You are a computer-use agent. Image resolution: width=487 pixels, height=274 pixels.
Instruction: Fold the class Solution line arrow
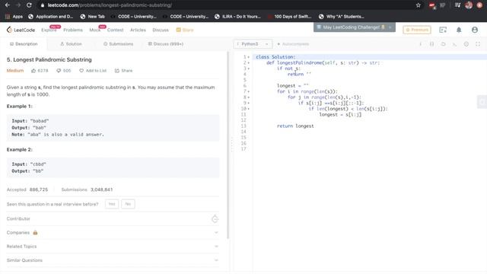click(249, 57)
